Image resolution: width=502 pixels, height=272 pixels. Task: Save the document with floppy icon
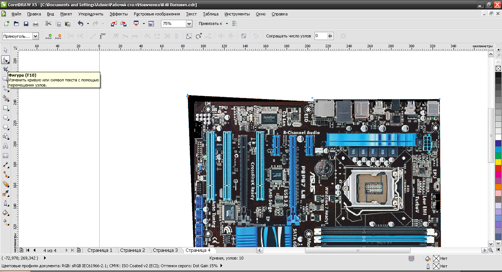tap(26, 23)
